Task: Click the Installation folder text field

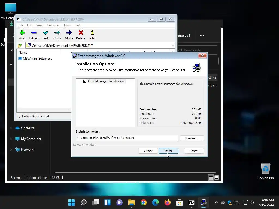Action: tap(127, 138)
